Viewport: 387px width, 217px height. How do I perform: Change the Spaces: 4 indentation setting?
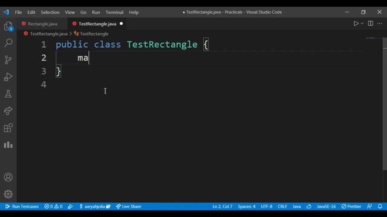247,206
